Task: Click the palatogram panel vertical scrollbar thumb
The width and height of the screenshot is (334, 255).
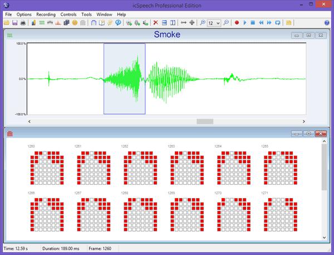Action: [x=325, y=161]
